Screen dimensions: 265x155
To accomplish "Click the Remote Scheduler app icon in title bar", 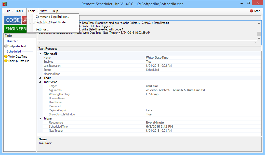I will (5, 4).
